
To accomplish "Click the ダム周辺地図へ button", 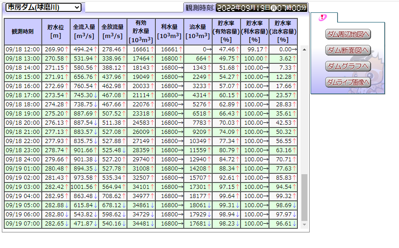I will pyautogui.click(x=348, y=34).
